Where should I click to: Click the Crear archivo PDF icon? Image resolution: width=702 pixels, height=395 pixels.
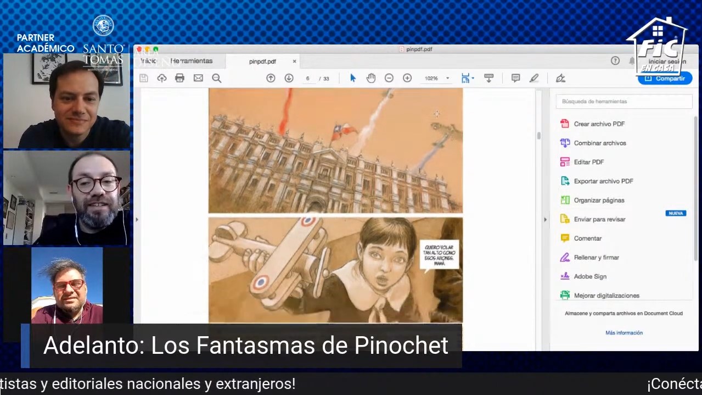[x=565, y=124]
